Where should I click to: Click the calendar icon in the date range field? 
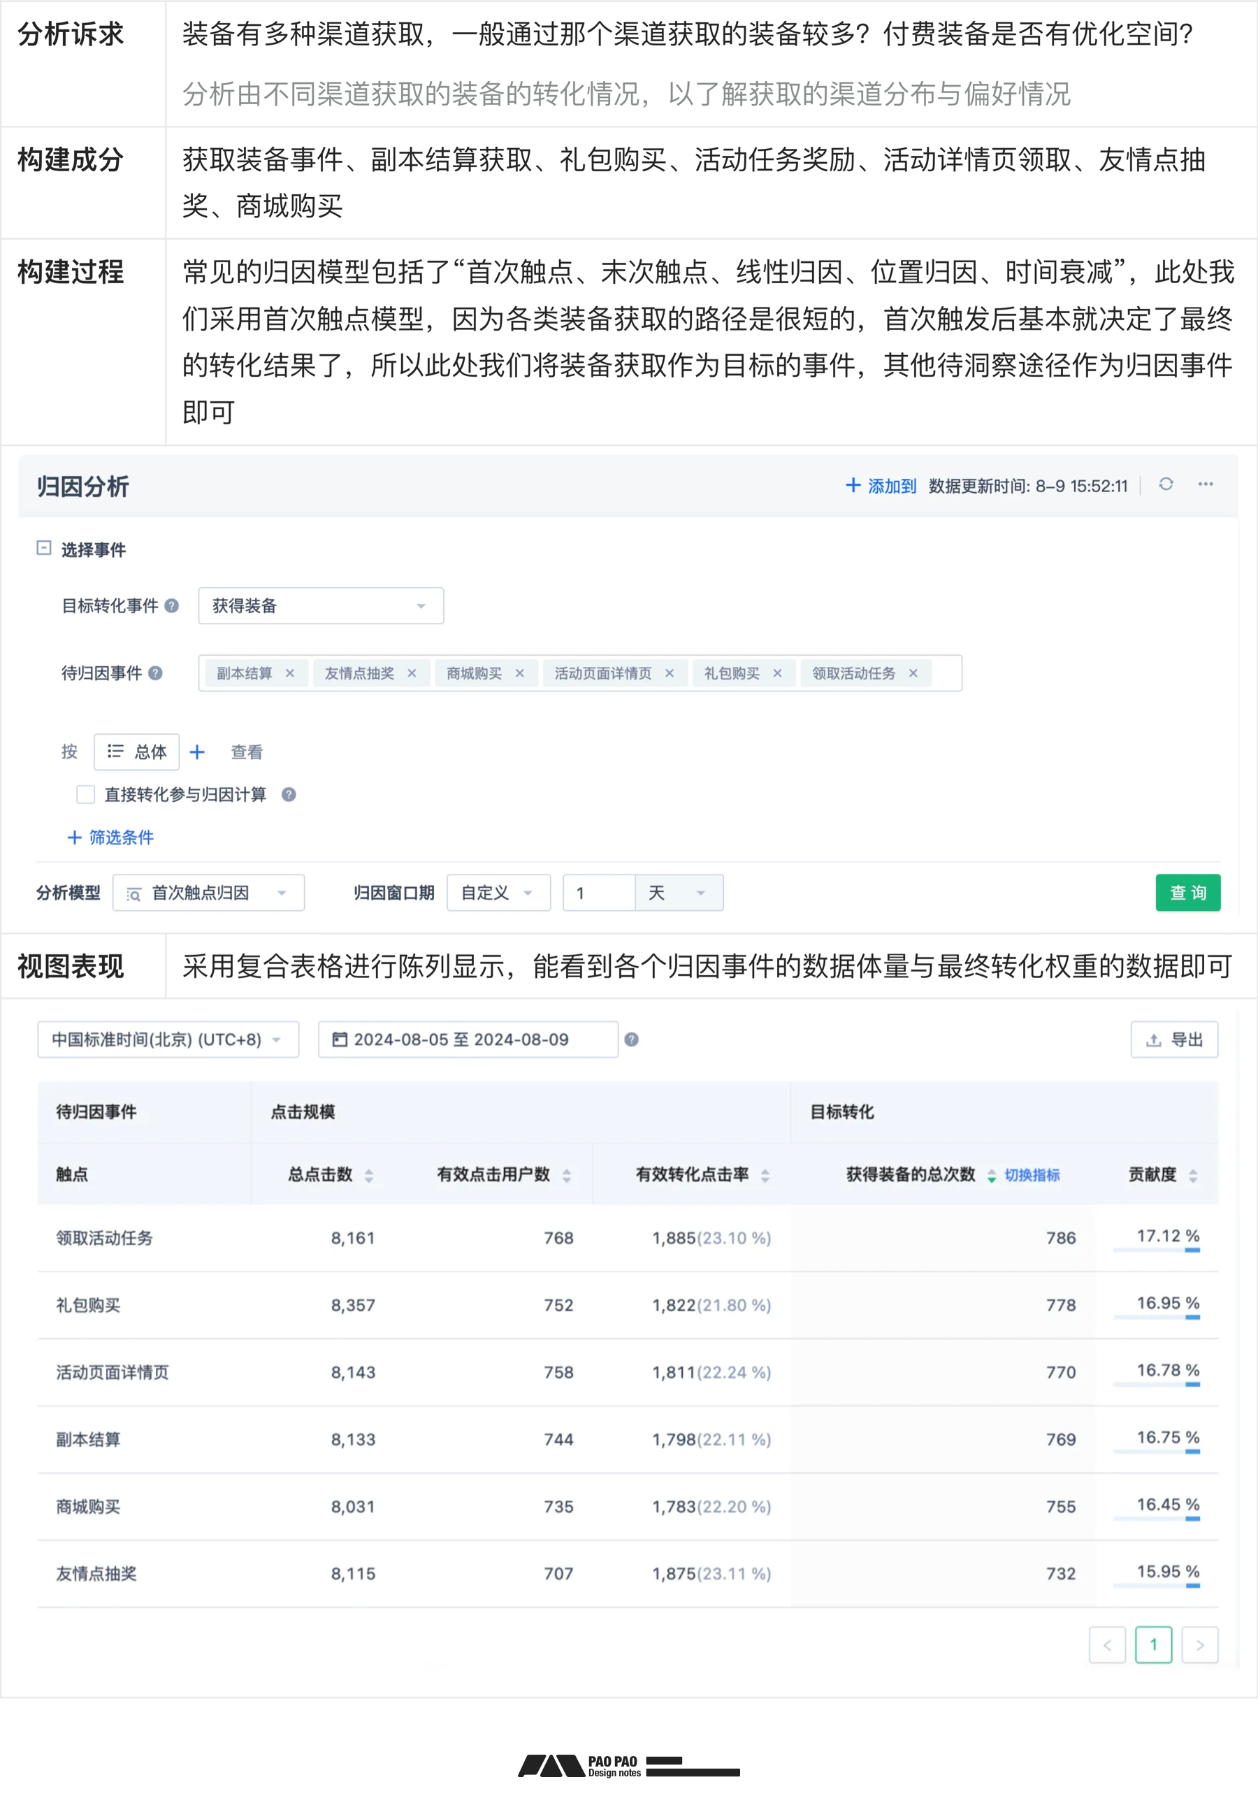click(340, 1040)
